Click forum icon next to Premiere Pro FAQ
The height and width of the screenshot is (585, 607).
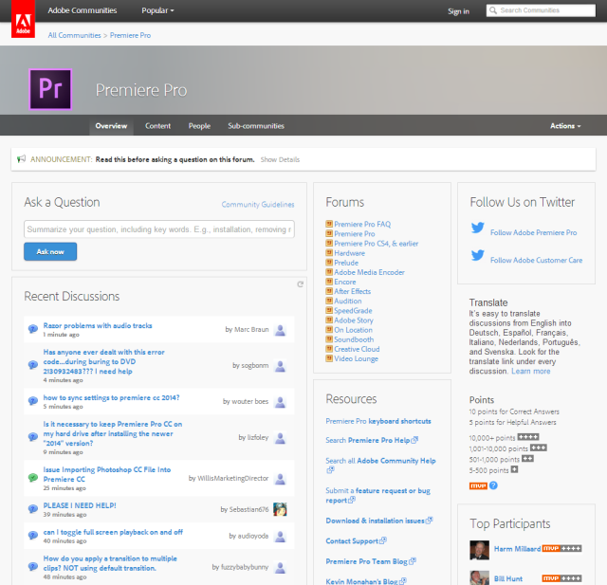point(329,224)
